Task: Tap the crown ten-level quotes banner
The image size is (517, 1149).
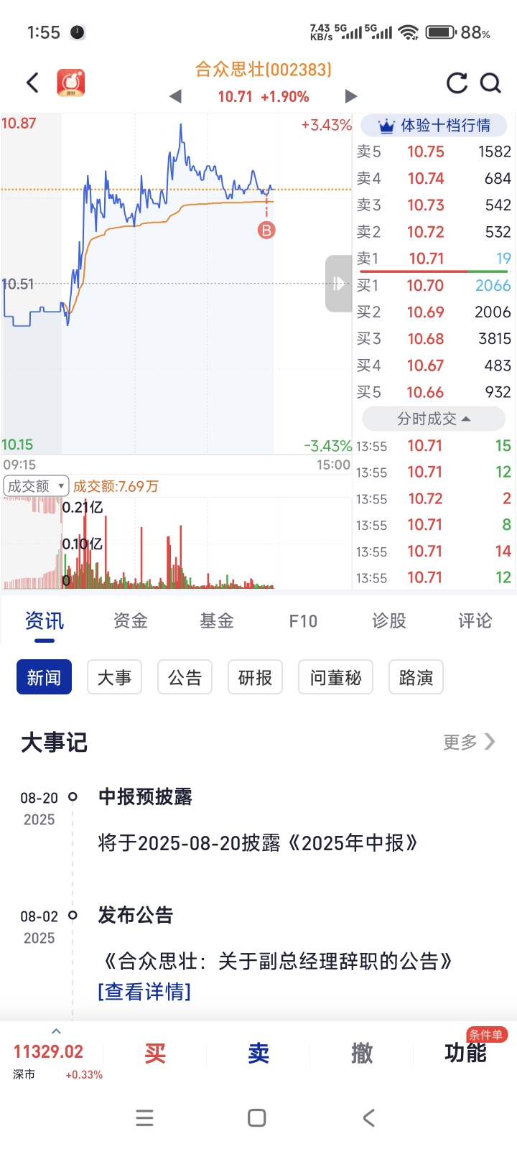Action: (434, 126)
